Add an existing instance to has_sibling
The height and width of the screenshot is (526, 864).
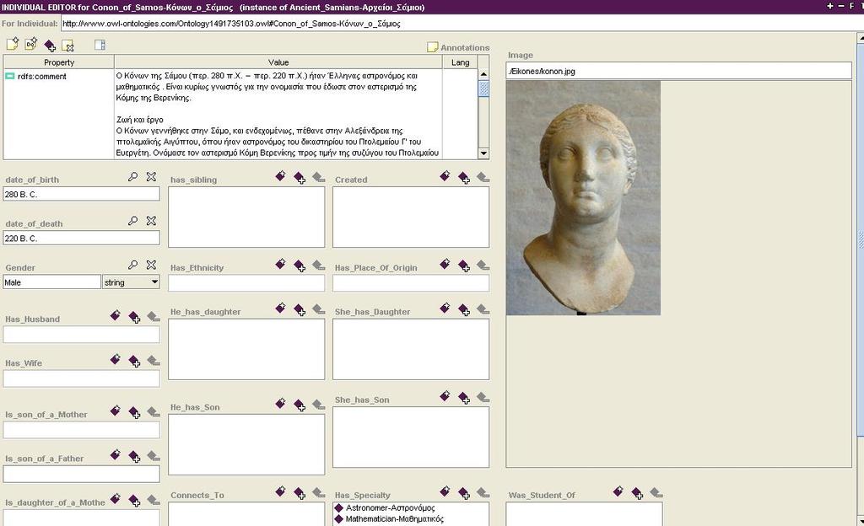pyautogui.click(x=300, y=177)
